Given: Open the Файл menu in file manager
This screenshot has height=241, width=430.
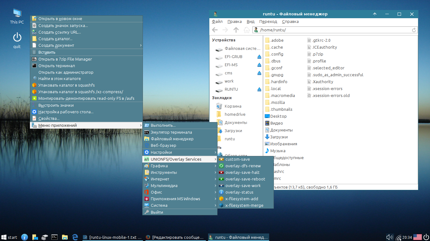Looking at the screenshot, I should point(217,22).
